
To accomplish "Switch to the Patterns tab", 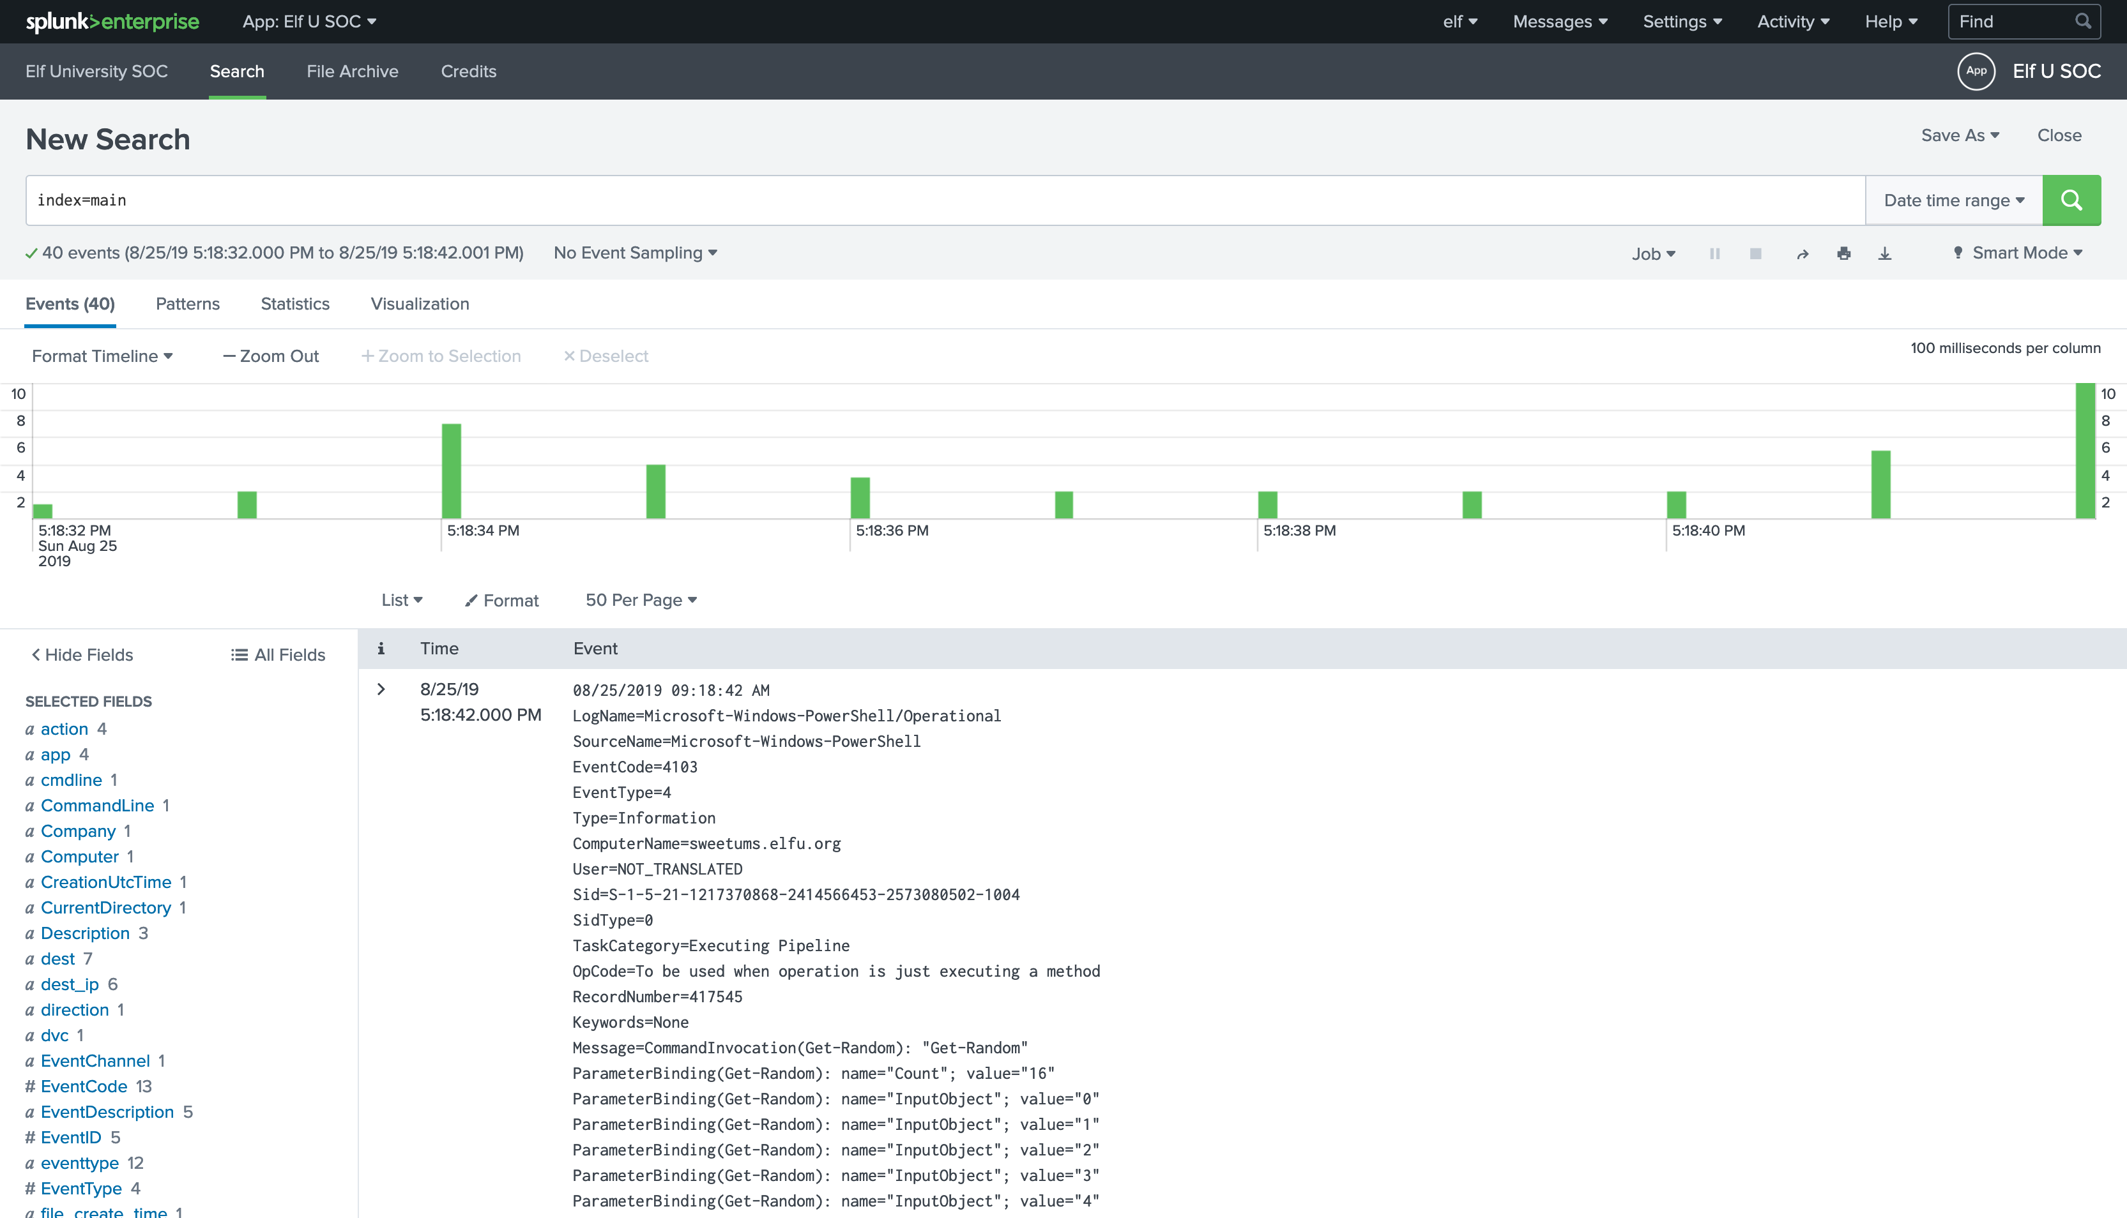I will pyautogui.click(x=187, y=304).
